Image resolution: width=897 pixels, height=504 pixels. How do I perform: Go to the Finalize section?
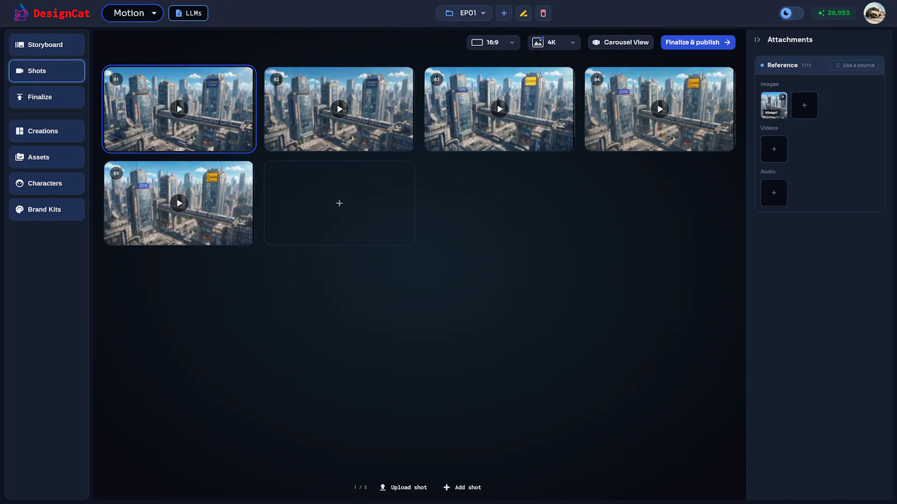(47, 97)
